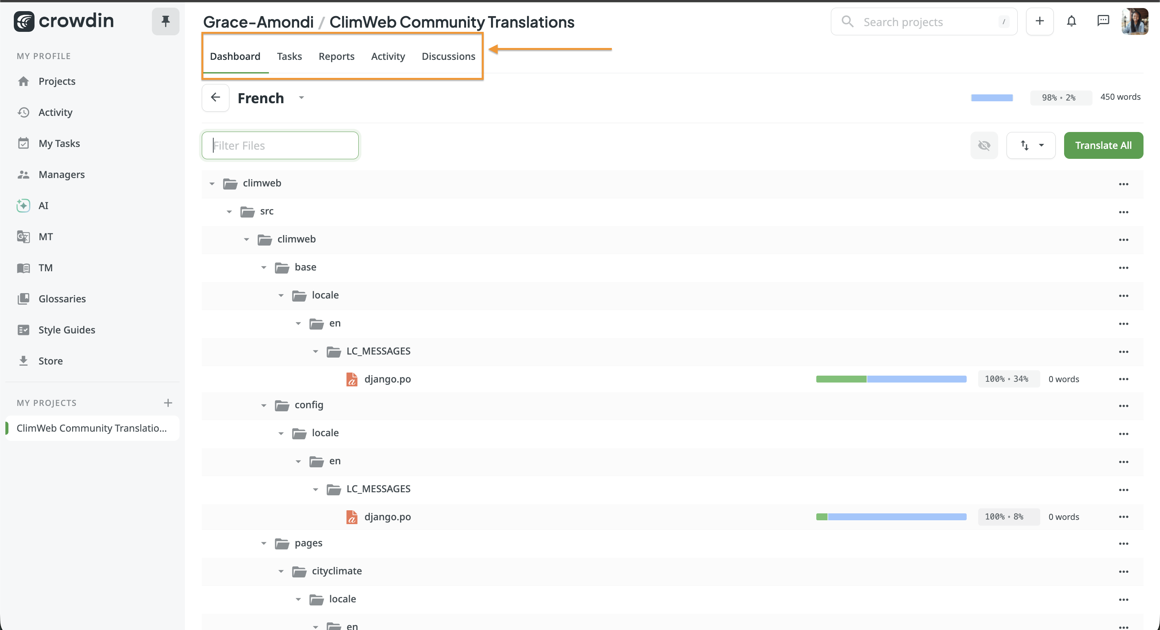Open the MT machine translation page
Image resolution: width=1160 pixels, height=630 pixels.
click(x=46, y=236)
